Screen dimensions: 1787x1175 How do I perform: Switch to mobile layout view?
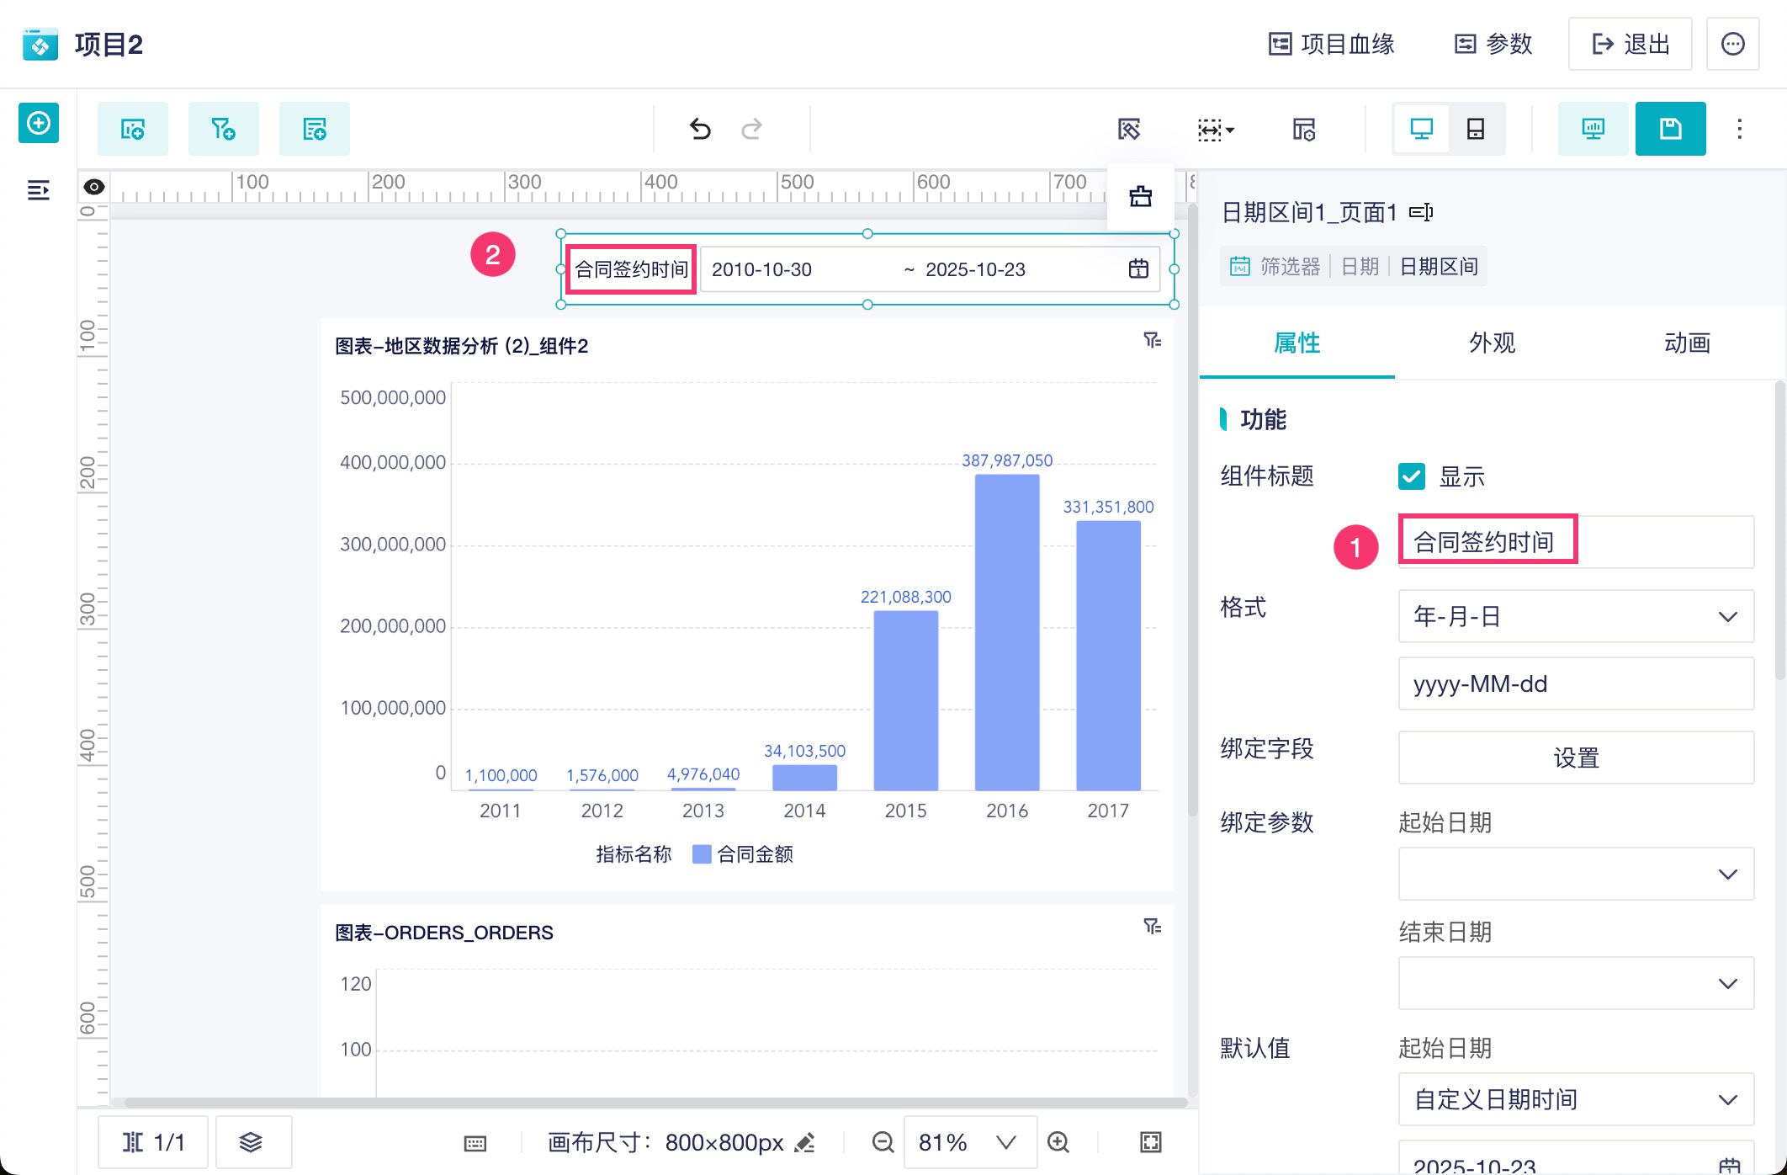(1475, 129)
